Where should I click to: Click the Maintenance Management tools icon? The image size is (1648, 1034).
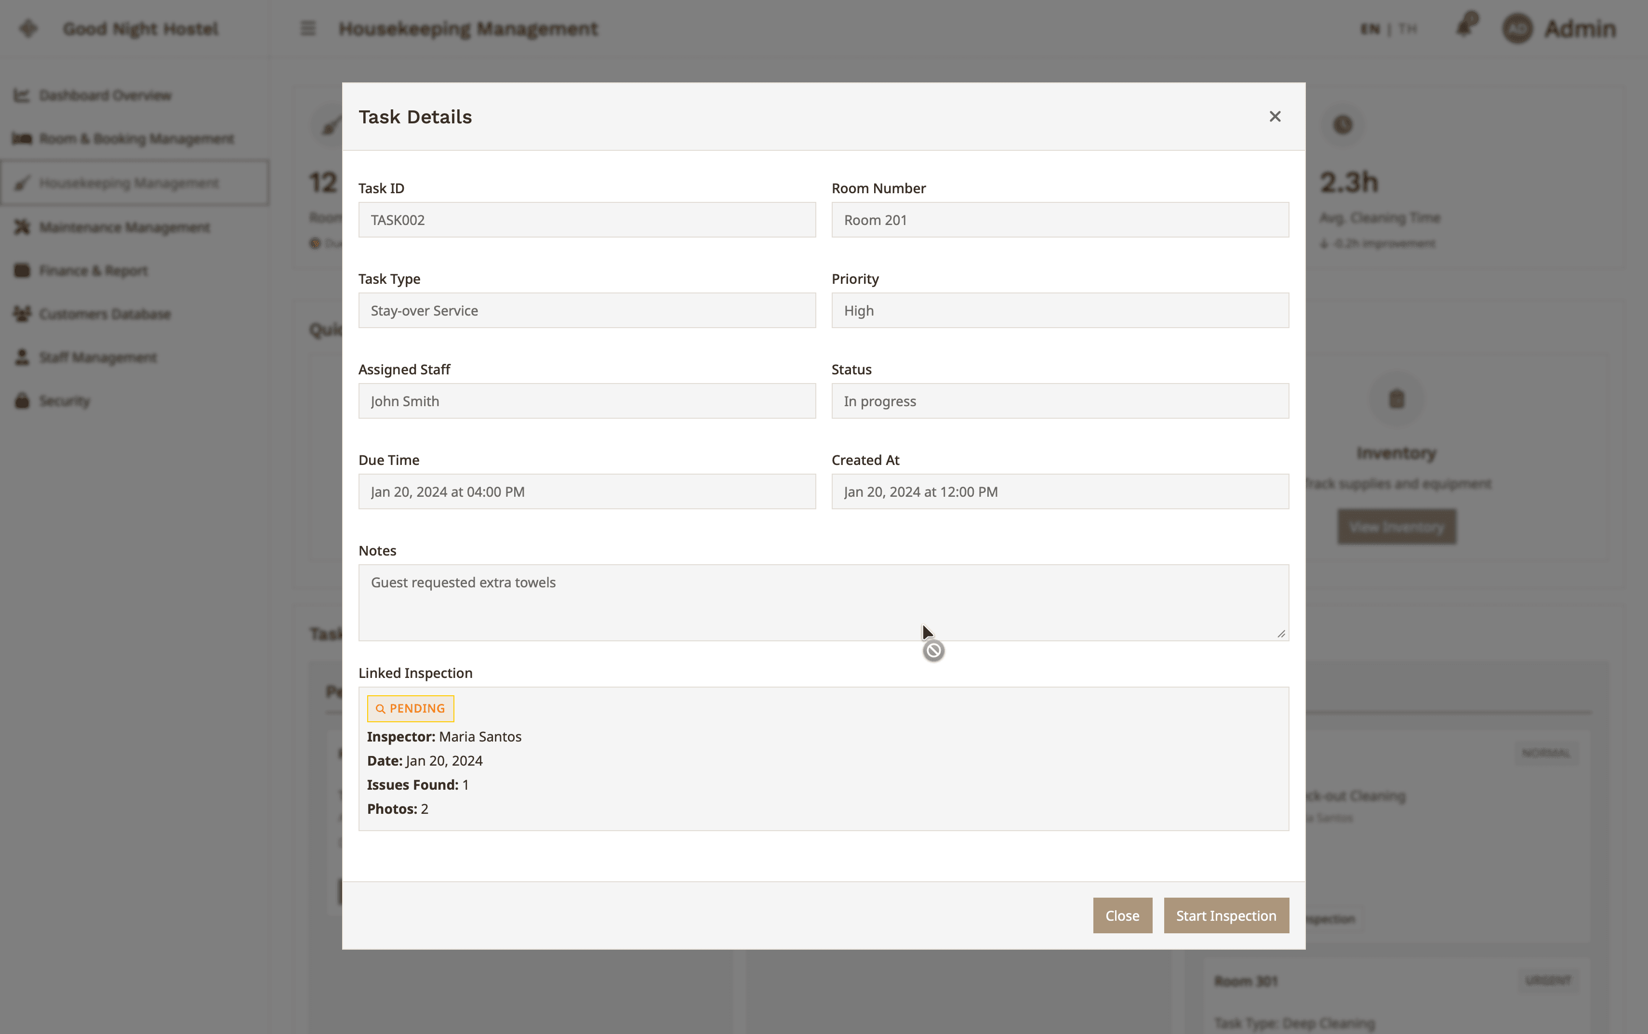(22, 226)
